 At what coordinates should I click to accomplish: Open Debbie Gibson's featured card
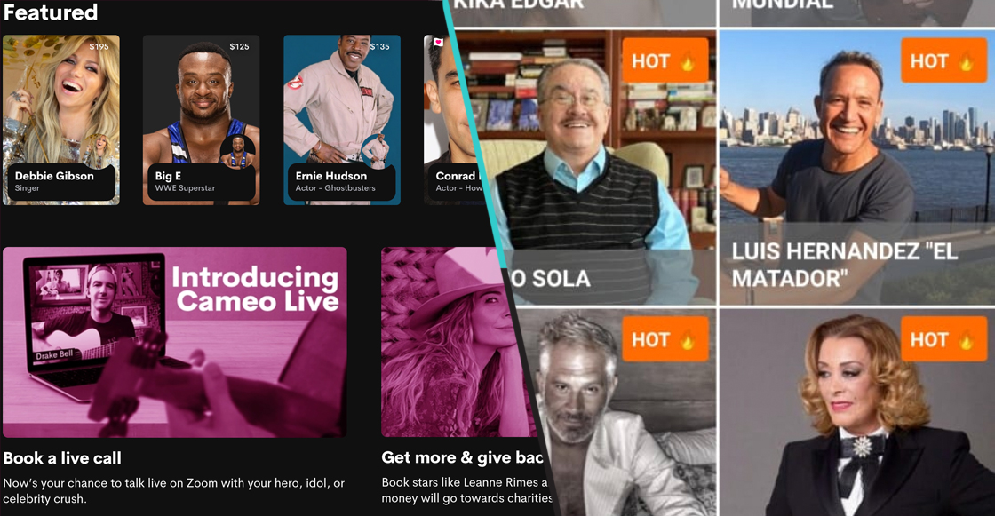61,120
